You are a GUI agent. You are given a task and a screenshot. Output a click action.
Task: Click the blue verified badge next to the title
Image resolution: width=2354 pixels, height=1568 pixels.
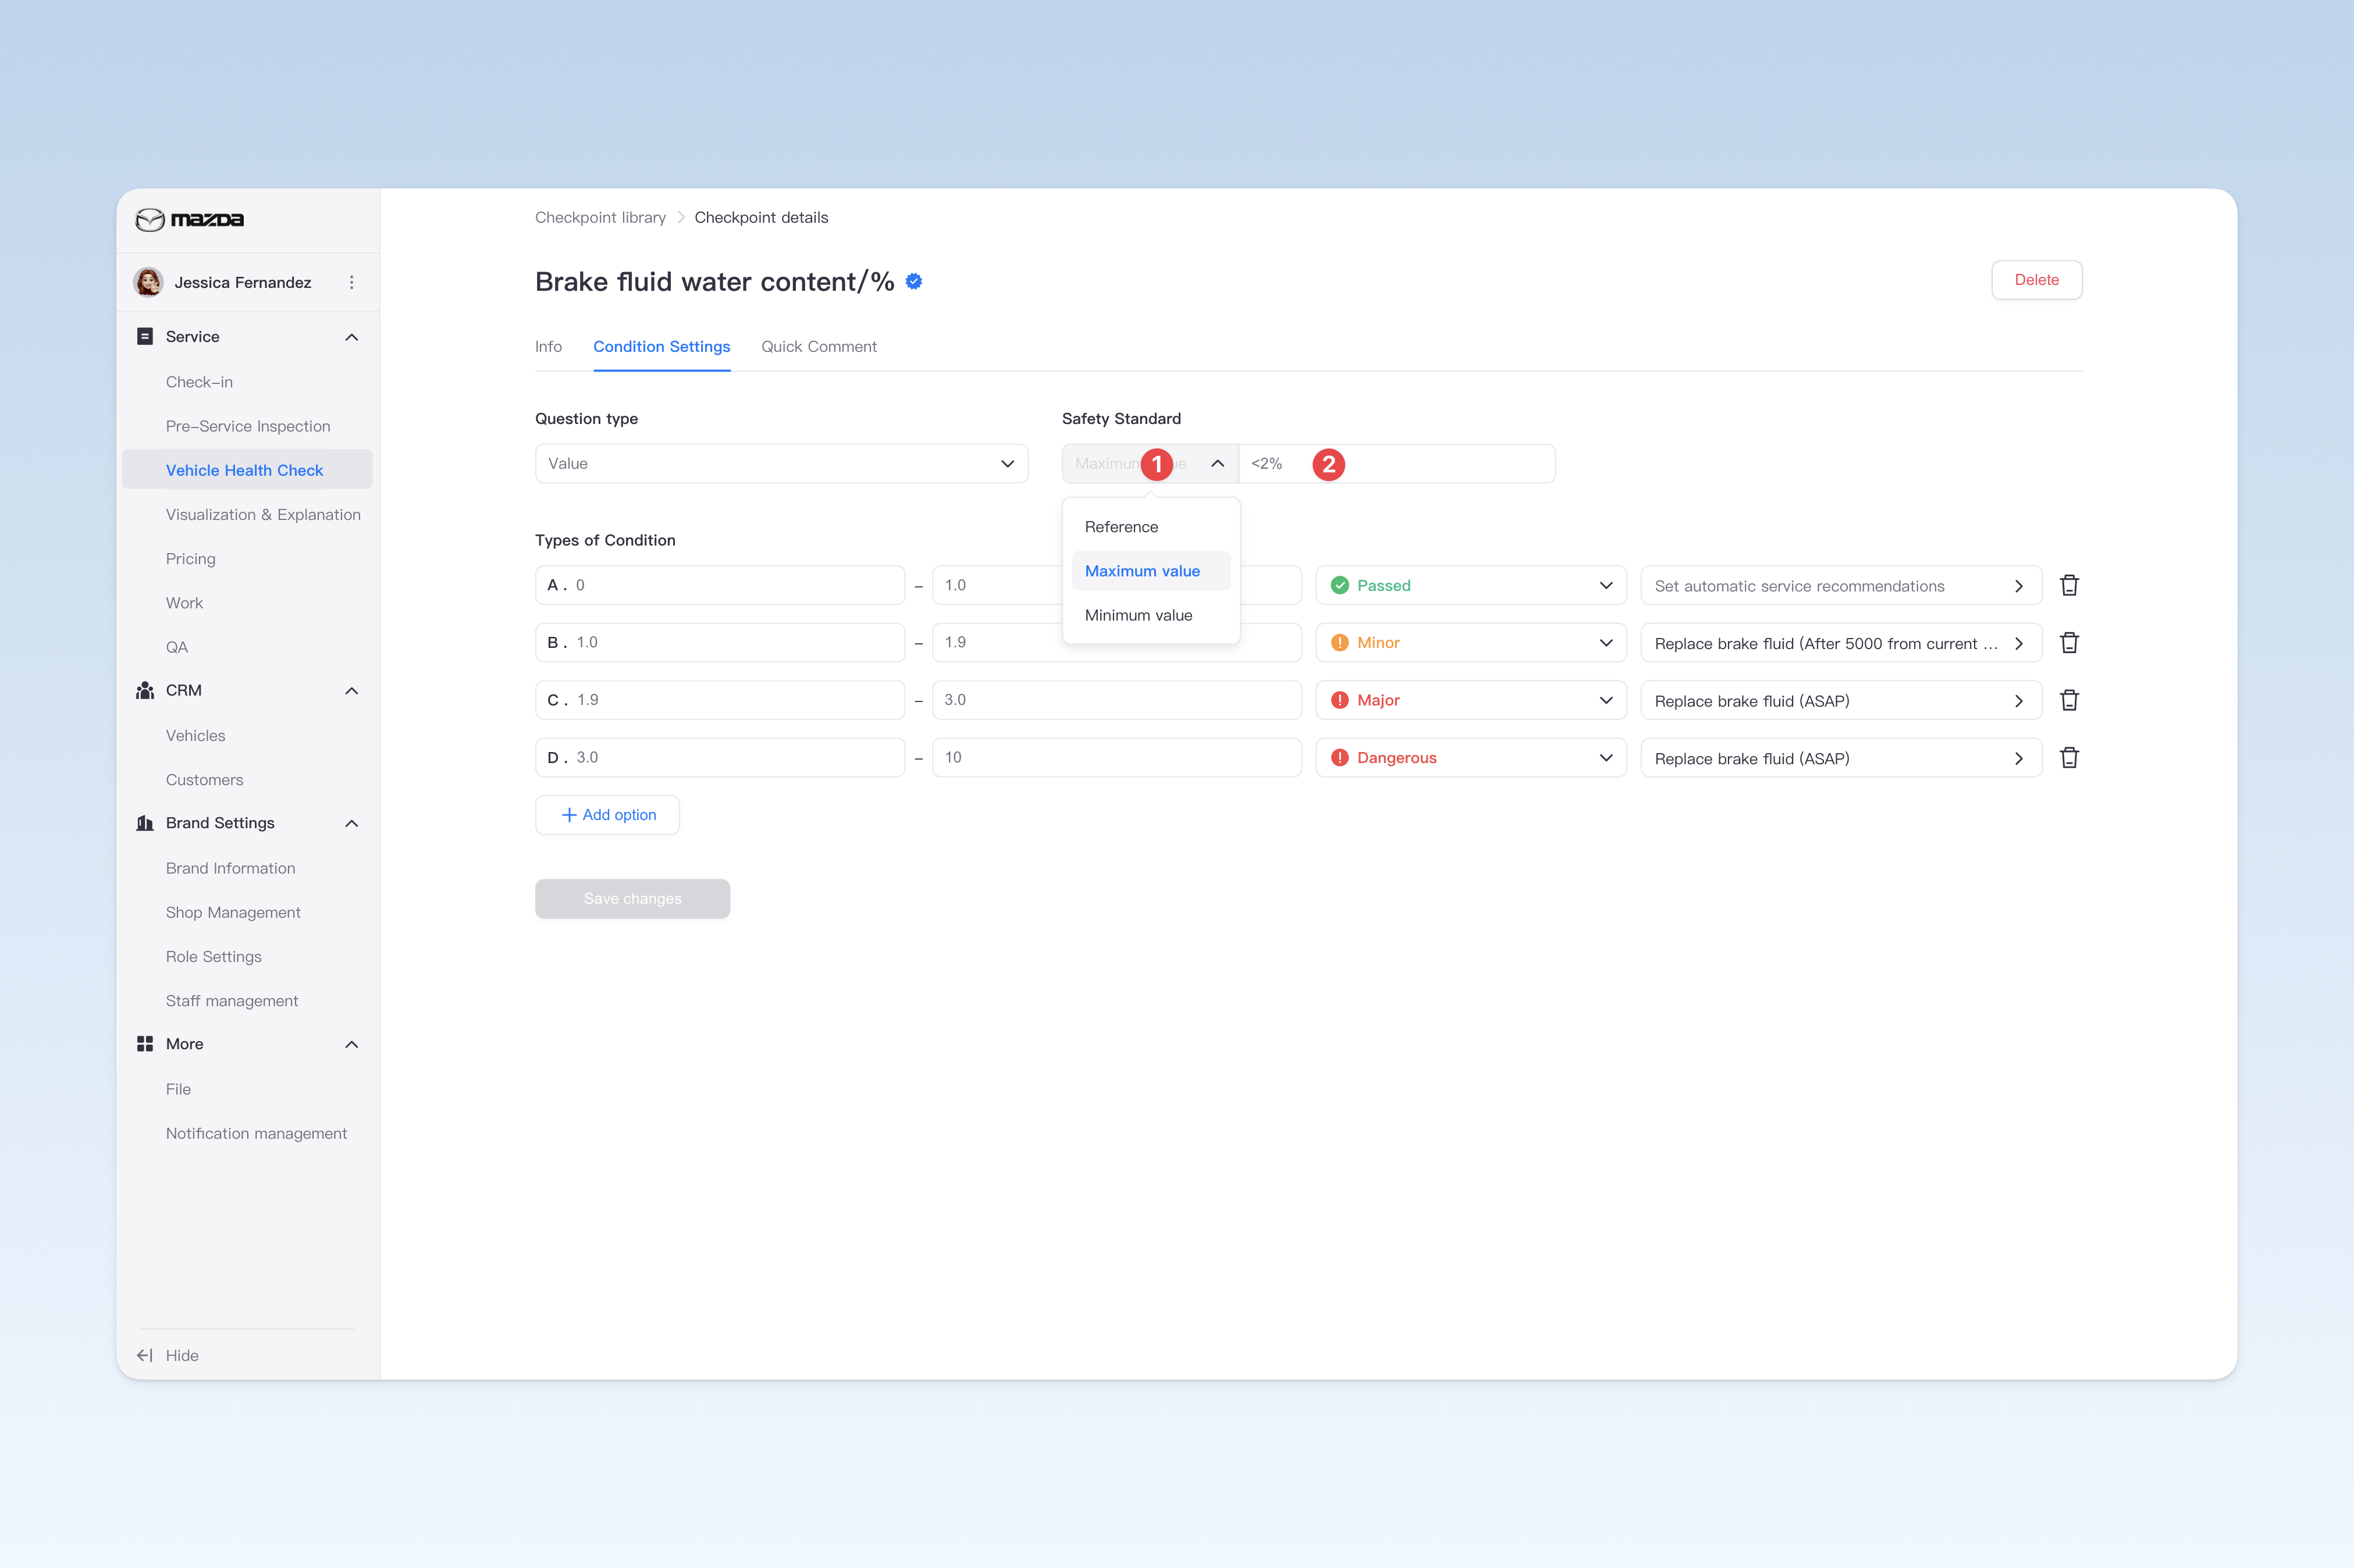tap(913, 282)
